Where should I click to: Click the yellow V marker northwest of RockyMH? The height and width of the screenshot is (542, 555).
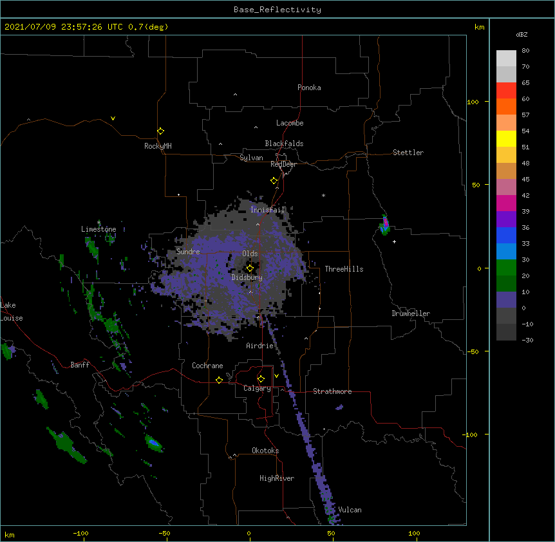pos(113,118)
